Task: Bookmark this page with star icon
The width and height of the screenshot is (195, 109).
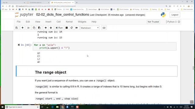Action: 170,6
